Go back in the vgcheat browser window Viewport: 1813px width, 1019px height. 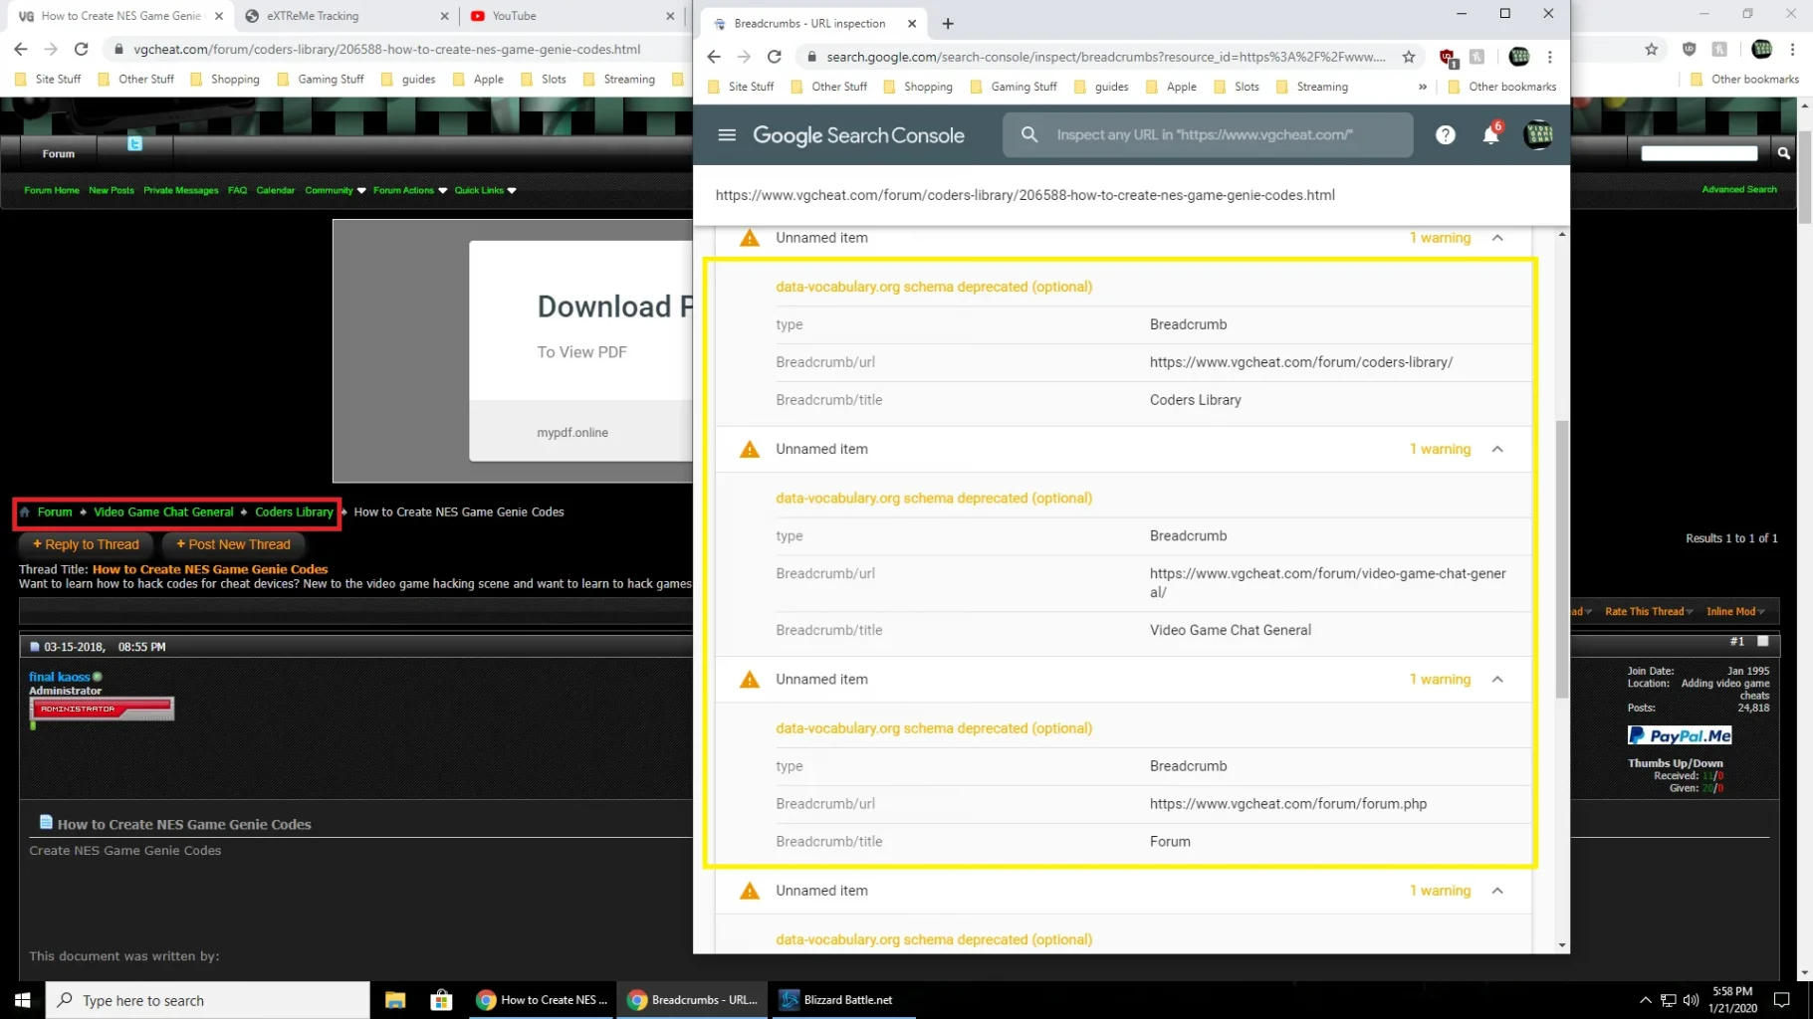(21, 49)
